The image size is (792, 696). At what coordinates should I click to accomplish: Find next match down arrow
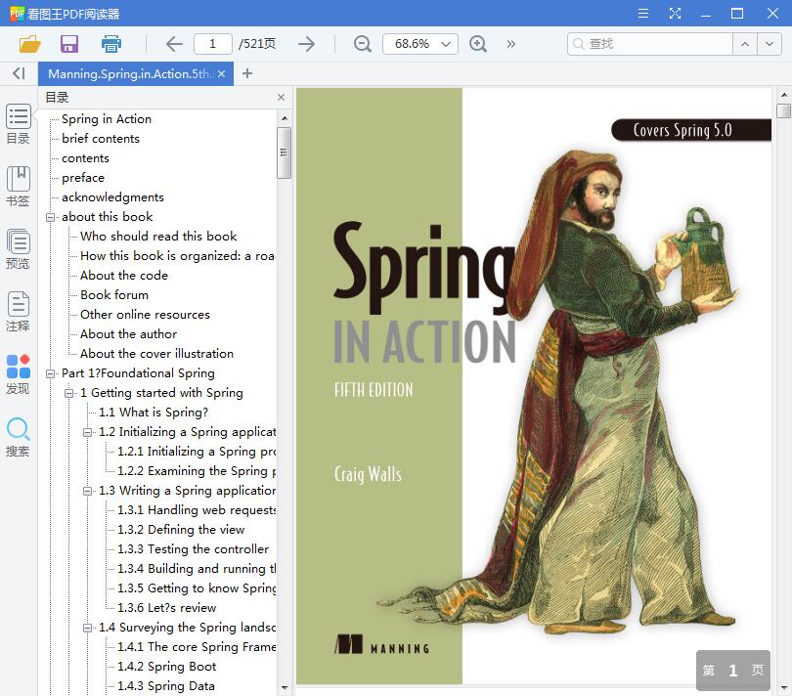coord(769,44)
